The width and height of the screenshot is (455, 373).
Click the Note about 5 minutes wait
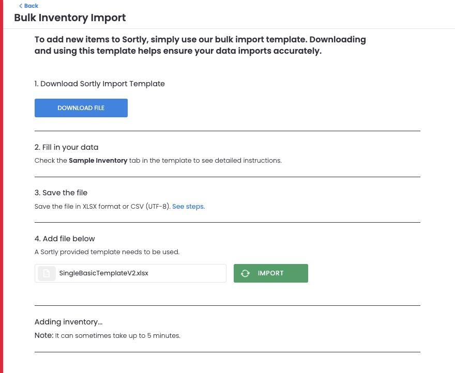107,336
